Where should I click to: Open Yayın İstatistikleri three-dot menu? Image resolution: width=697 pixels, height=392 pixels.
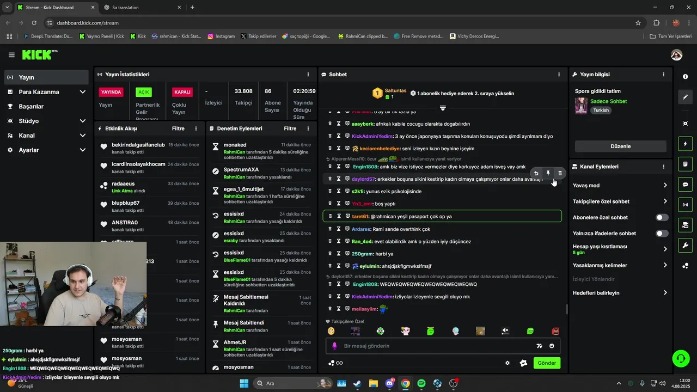click(x=308, y=74)
